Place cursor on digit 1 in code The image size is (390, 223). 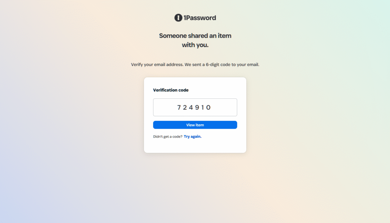(x=203, y=108)
